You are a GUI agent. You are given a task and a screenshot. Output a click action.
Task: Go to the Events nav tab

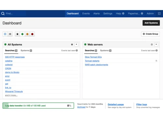tap(86, 14)
